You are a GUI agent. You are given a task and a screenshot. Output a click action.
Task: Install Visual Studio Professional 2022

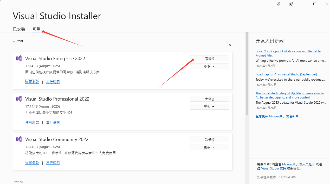pyautogui.click(x=210, y=99)
